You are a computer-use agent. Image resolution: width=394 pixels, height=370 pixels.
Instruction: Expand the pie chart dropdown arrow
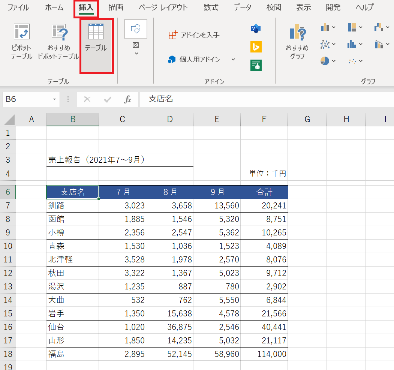click(x=334, y=61)
